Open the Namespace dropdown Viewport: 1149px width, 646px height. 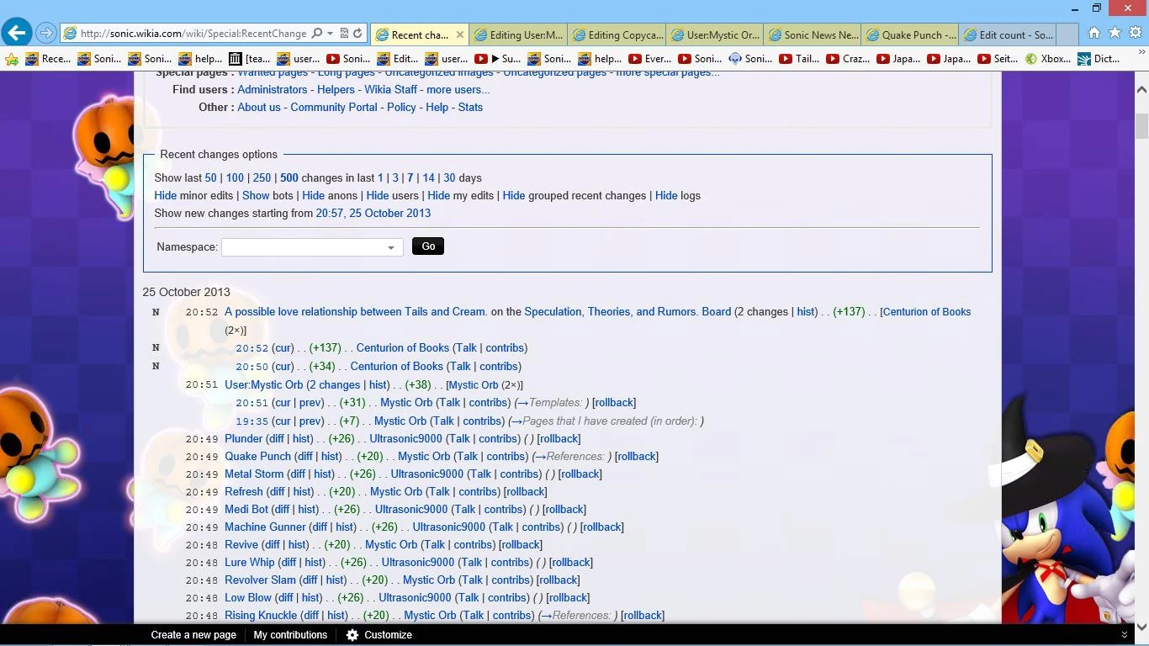tap(312, 247)
